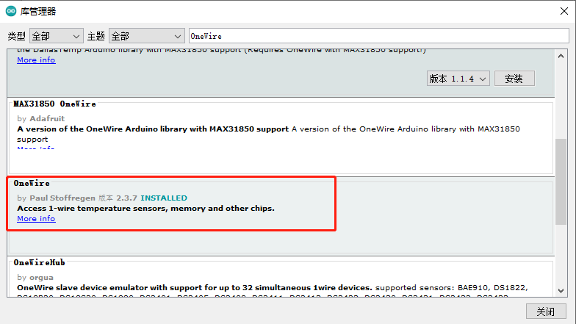Click the OneWire 1-wire temperature sensors description
The height and width of the screenshot is (324, 576).
coord(145,209)
